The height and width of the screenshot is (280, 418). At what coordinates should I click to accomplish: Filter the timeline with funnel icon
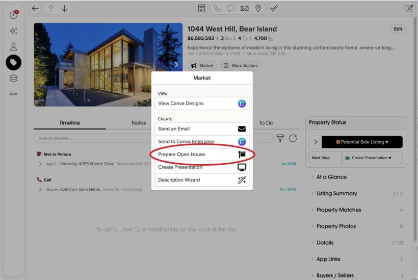tap(280, 138)
